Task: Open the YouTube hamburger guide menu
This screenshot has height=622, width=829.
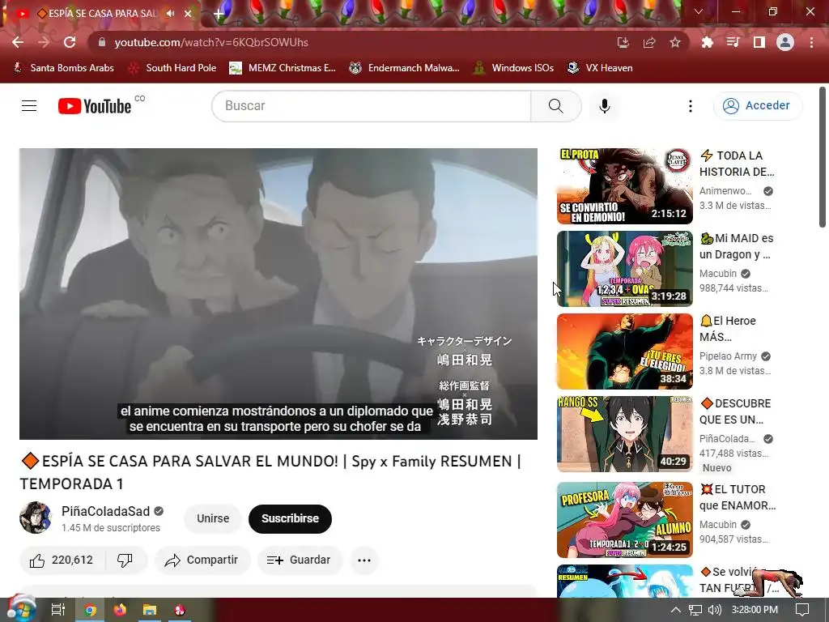Action: [x=29, y=106]
